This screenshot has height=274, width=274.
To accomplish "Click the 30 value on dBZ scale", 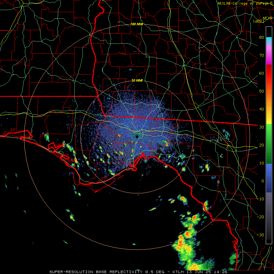I will [262, 127].
